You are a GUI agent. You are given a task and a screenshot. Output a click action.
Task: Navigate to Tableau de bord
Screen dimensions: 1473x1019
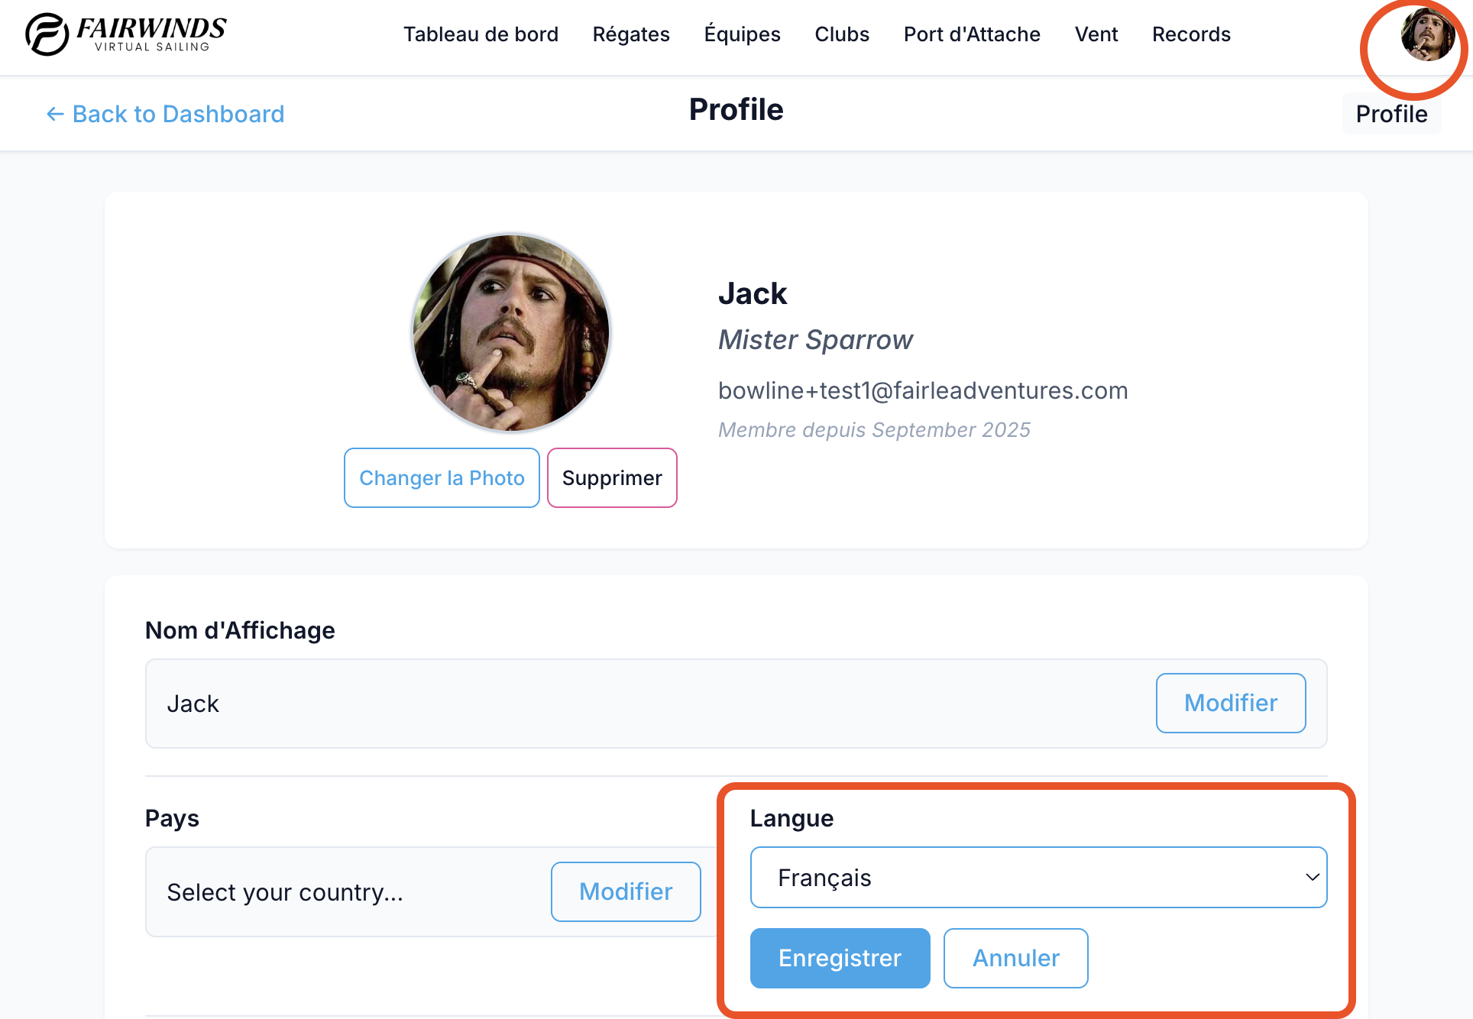pyautogui.click(x=481, y=34)
